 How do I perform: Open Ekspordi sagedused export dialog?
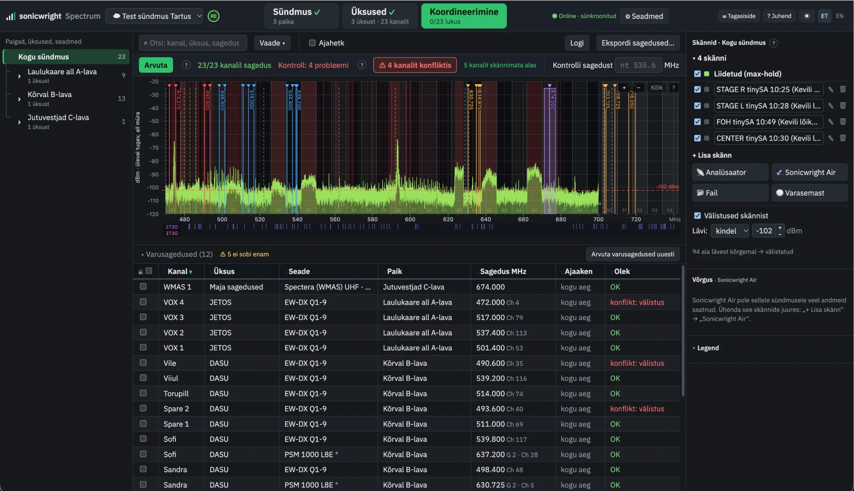coord(638,43)
